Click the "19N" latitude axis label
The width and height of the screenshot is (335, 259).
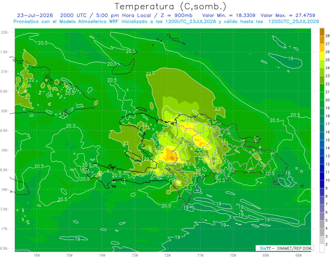[4, 150]
